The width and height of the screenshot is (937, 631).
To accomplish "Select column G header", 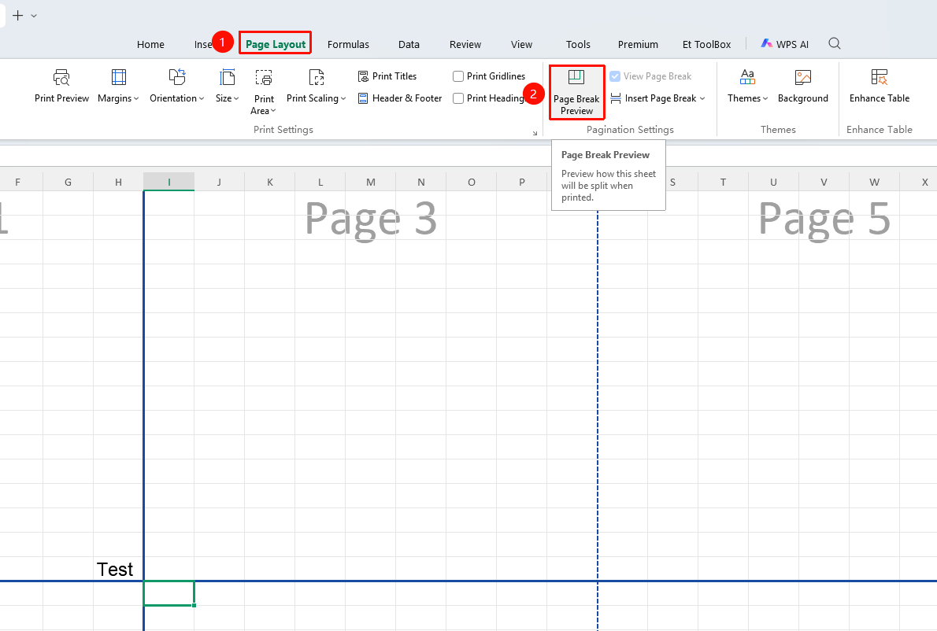I will pyautogui.click(x=69, y=182).
